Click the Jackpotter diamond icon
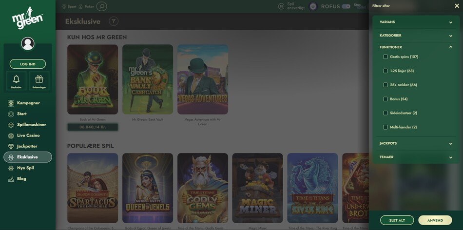This screenshot has height=230, width=463. pyautogui.click(x=11, y=147)
